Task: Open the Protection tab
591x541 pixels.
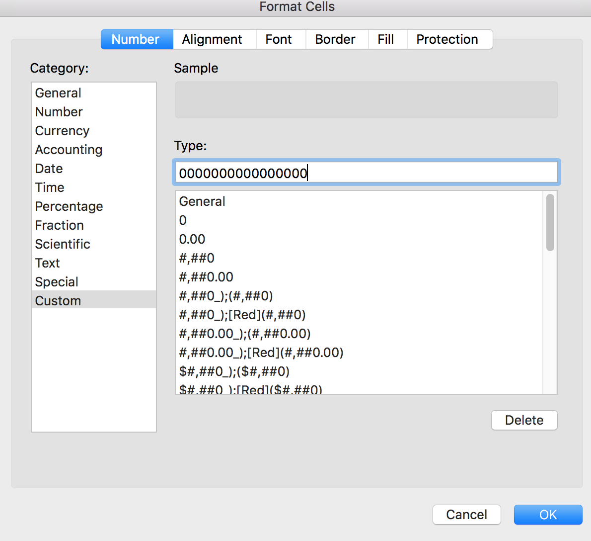Action: tap(447, 39)
